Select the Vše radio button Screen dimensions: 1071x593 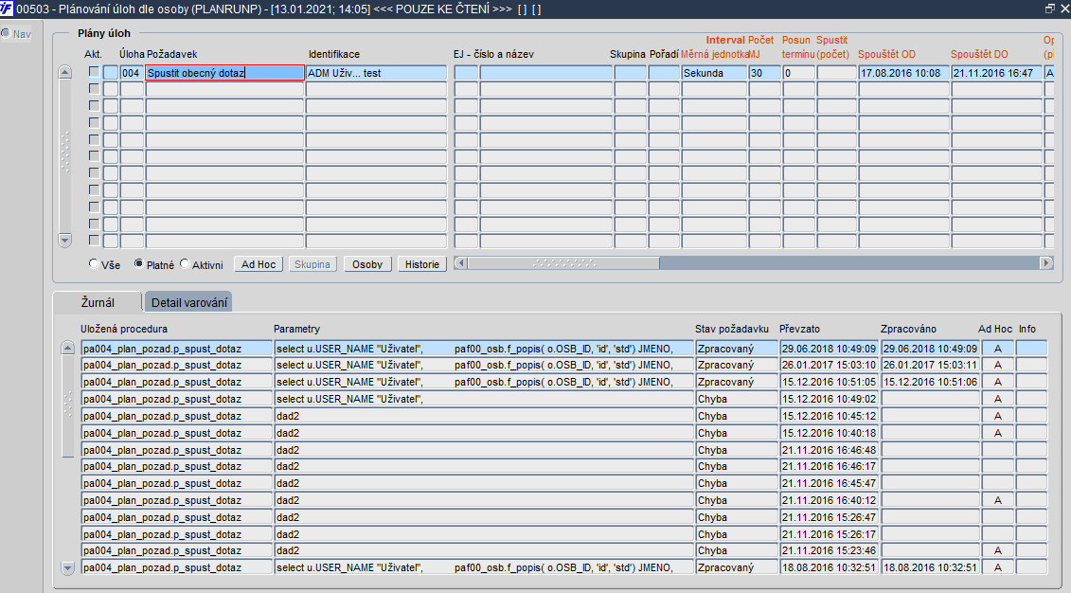pyautogui.click(x=94, y=263)
